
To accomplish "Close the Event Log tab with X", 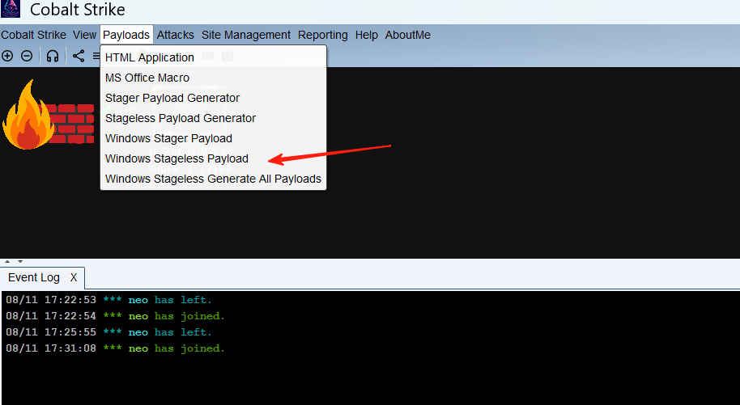I will [x=74, y=278].
